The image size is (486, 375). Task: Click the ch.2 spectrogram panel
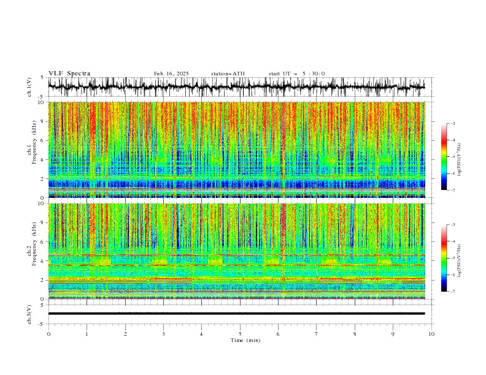[x=236, y=251]
